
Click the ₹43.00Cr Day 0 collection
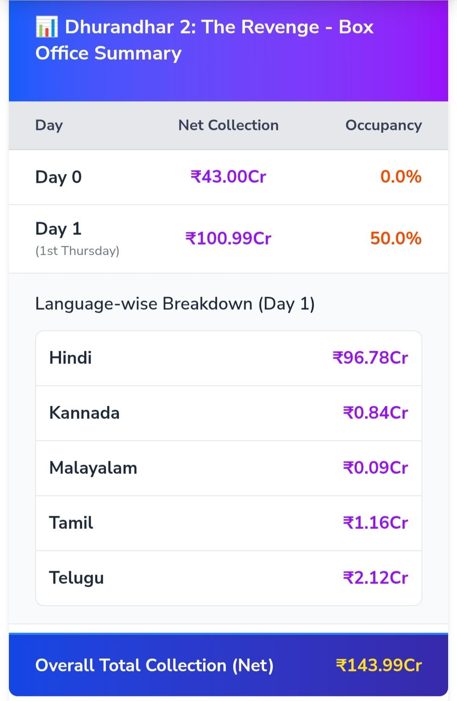[x=228, y=177]
